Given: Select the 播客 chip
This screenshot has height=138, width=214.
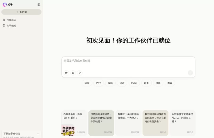Looking at the screenshot, I should [x=158, y=83].
